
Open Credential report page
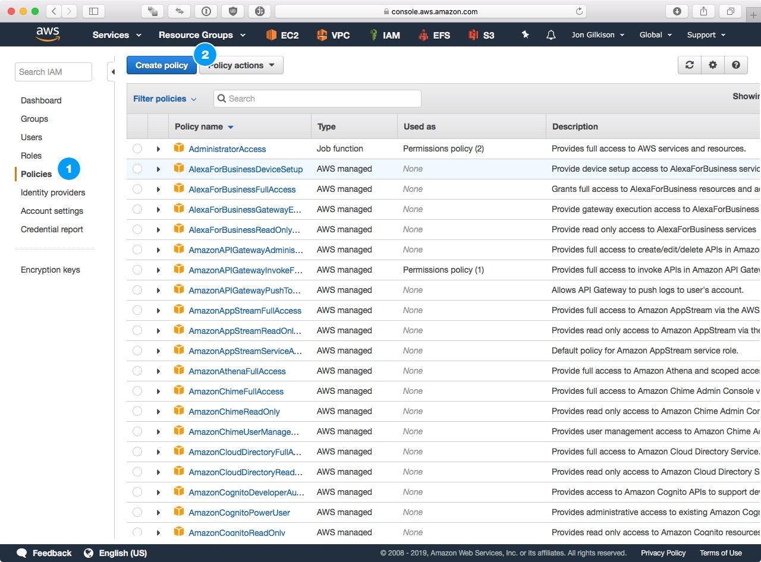[x=52, y=229]
